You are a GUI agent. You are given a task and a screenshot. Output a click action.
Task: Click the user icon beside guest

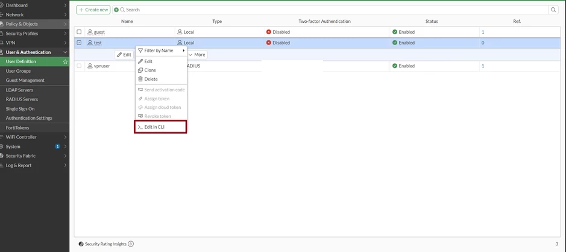pyautogui.click(x=90, y=32)
